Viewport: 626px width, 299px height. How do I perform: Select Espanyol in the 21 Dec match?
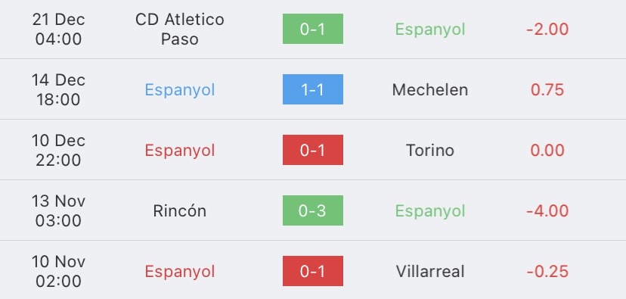(x=430, y=30)
